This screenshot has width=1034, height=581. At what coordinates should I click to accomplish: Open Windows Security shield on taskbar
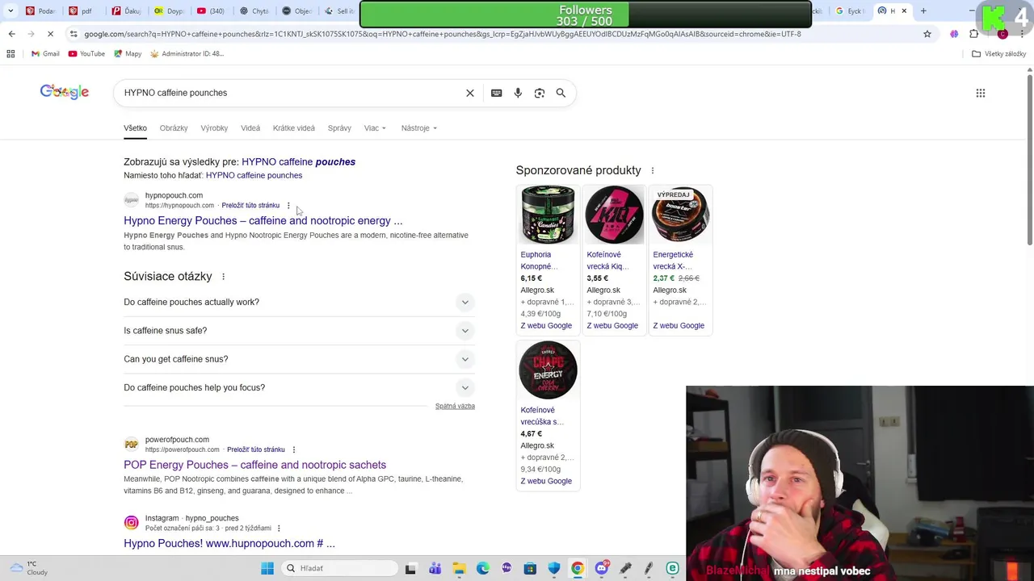554,568
